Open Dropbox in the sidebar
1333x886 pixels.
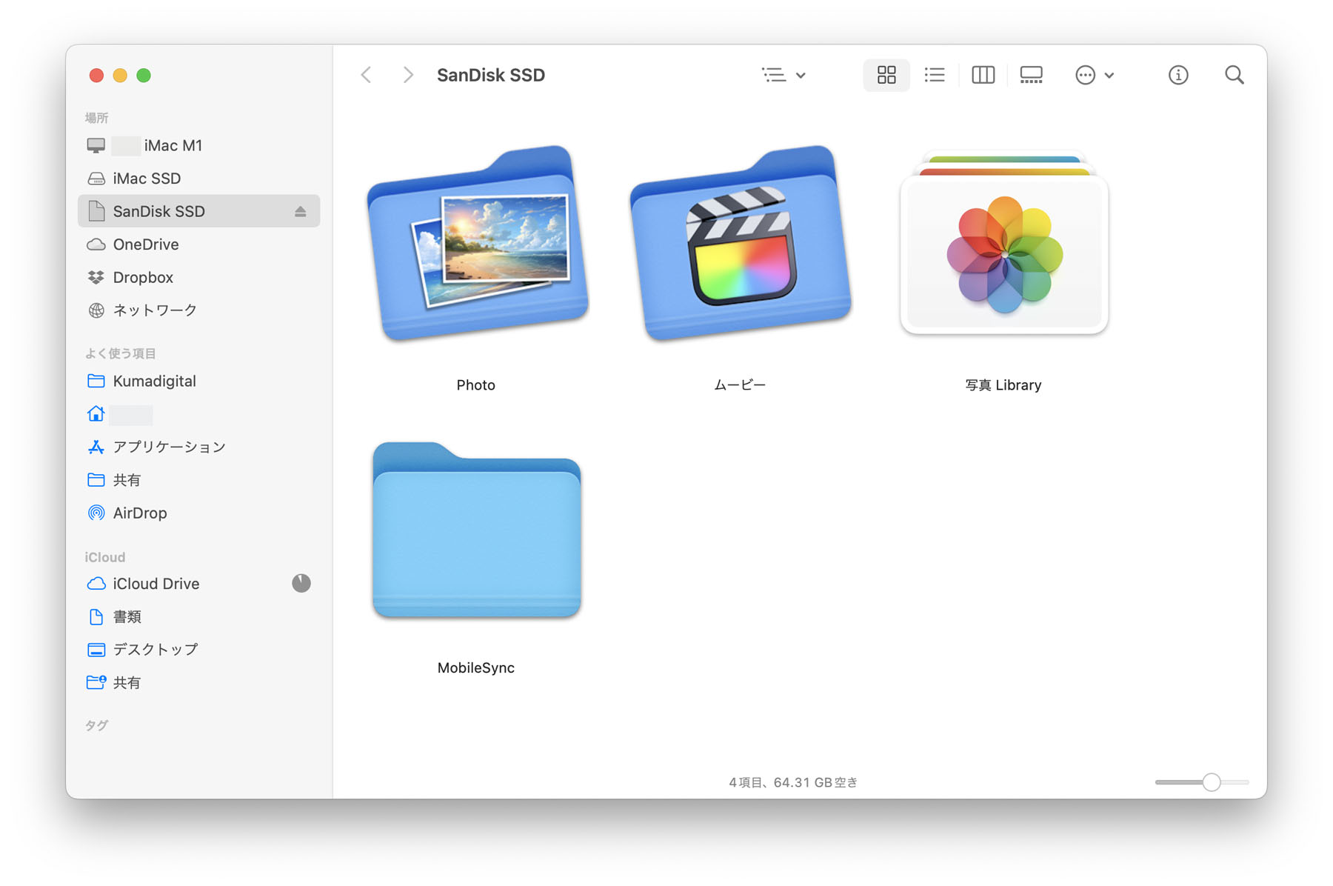(x=142, y=277)
